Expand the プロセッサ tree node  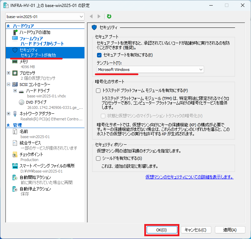(8, 73)
